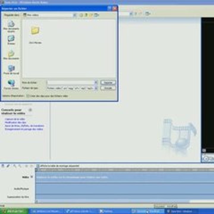
Task: Open the views menu icon in the dialog
Action: click(x=96, y=15)
